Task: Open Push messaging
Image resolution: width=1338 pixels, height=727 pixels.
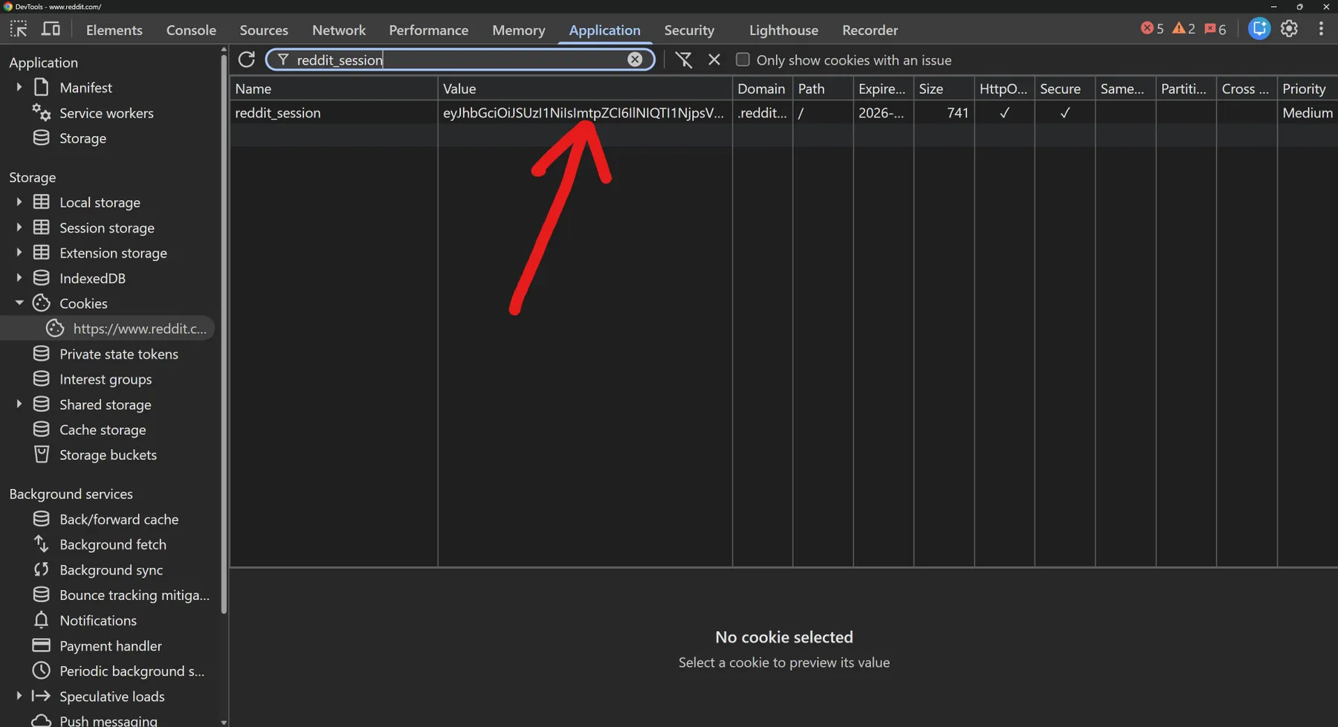Action: click(x=109, y=720)
